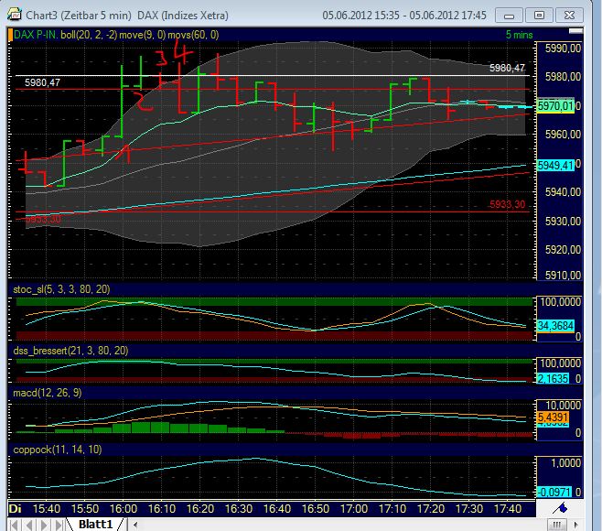Minimize the Chart3 window

pyautogui.click(x=509, y=16)
